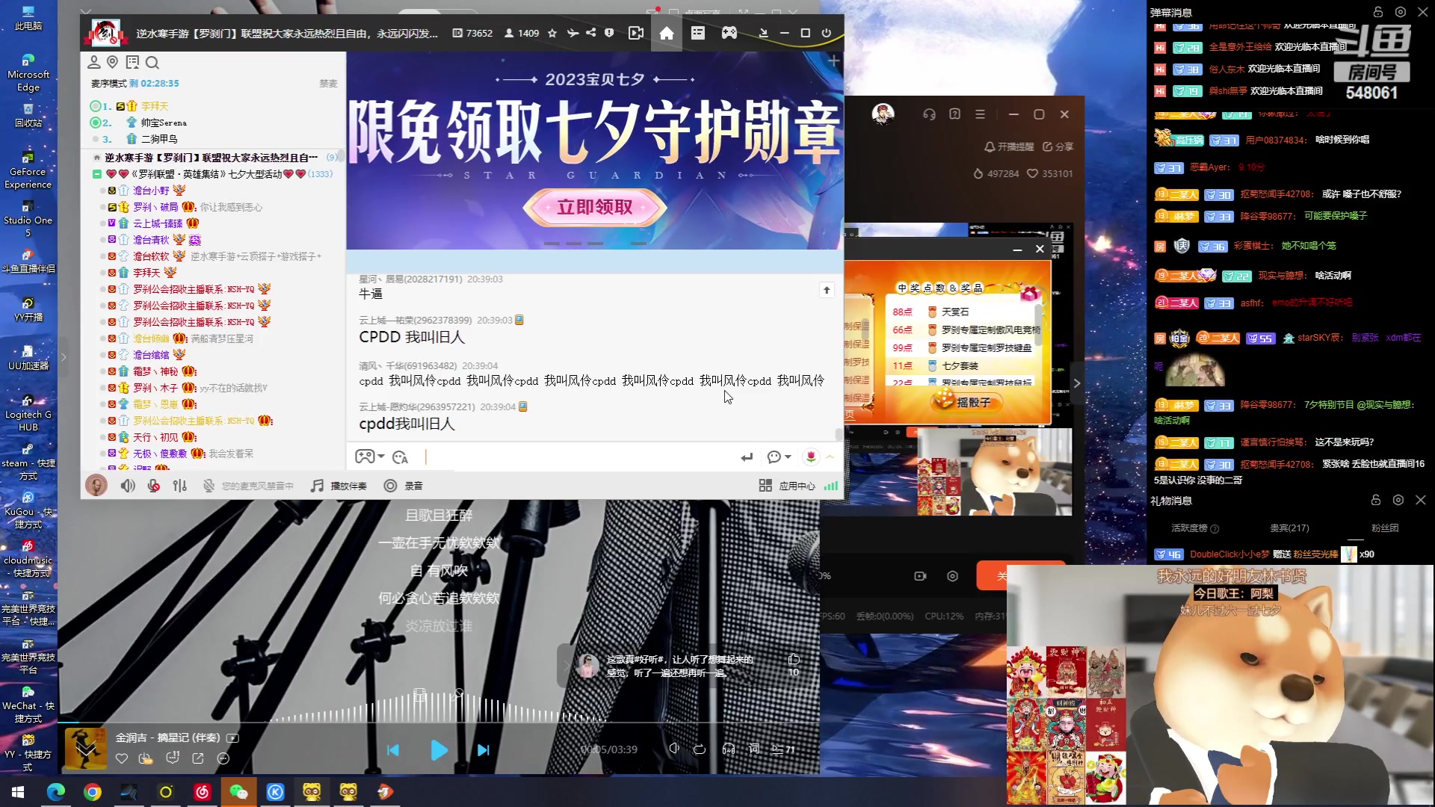
Task: Click the video live icon in YY header
Action: point(636,33)
